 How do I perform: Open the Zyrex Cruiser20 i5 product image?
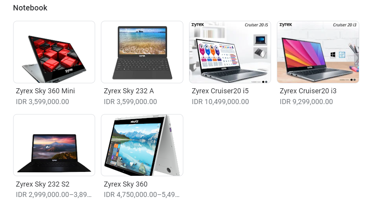[x=230, y=52]
